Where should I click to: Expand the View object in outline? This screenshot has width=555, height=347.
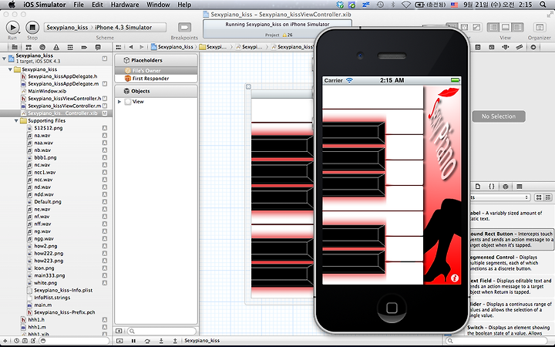119,102
